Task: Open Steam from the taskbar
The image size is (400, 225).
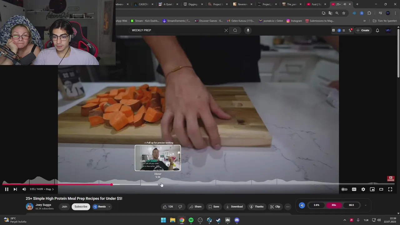Action: tap(218, 220)
